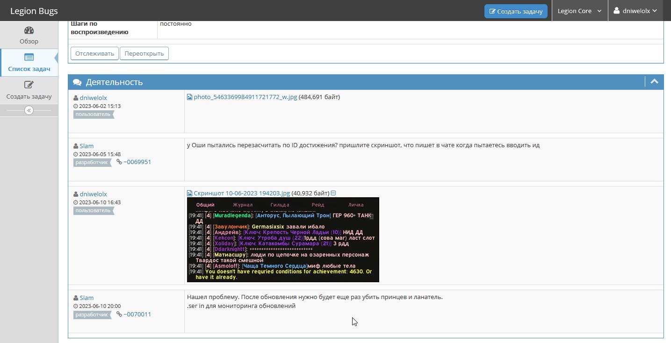671x343 pixels.
Task: Click the link icon beside ~0069951
Action: 119,162
